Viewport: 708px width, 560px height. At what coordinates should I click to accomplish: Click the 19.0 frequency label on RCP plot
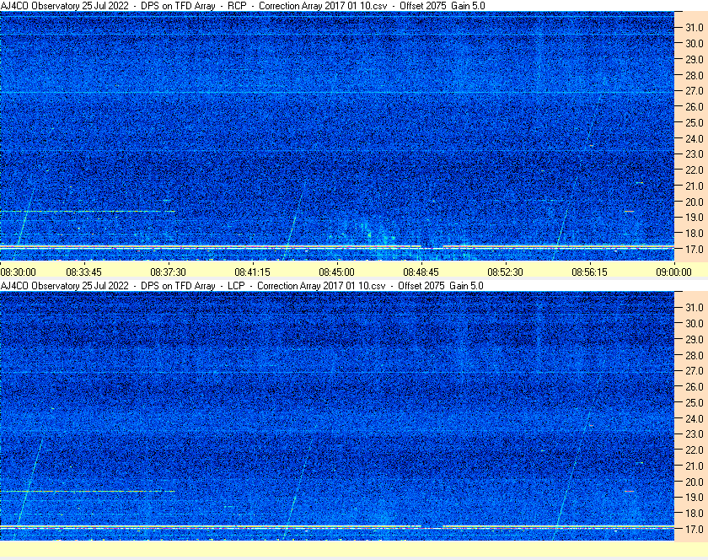[x=695, y=218]
